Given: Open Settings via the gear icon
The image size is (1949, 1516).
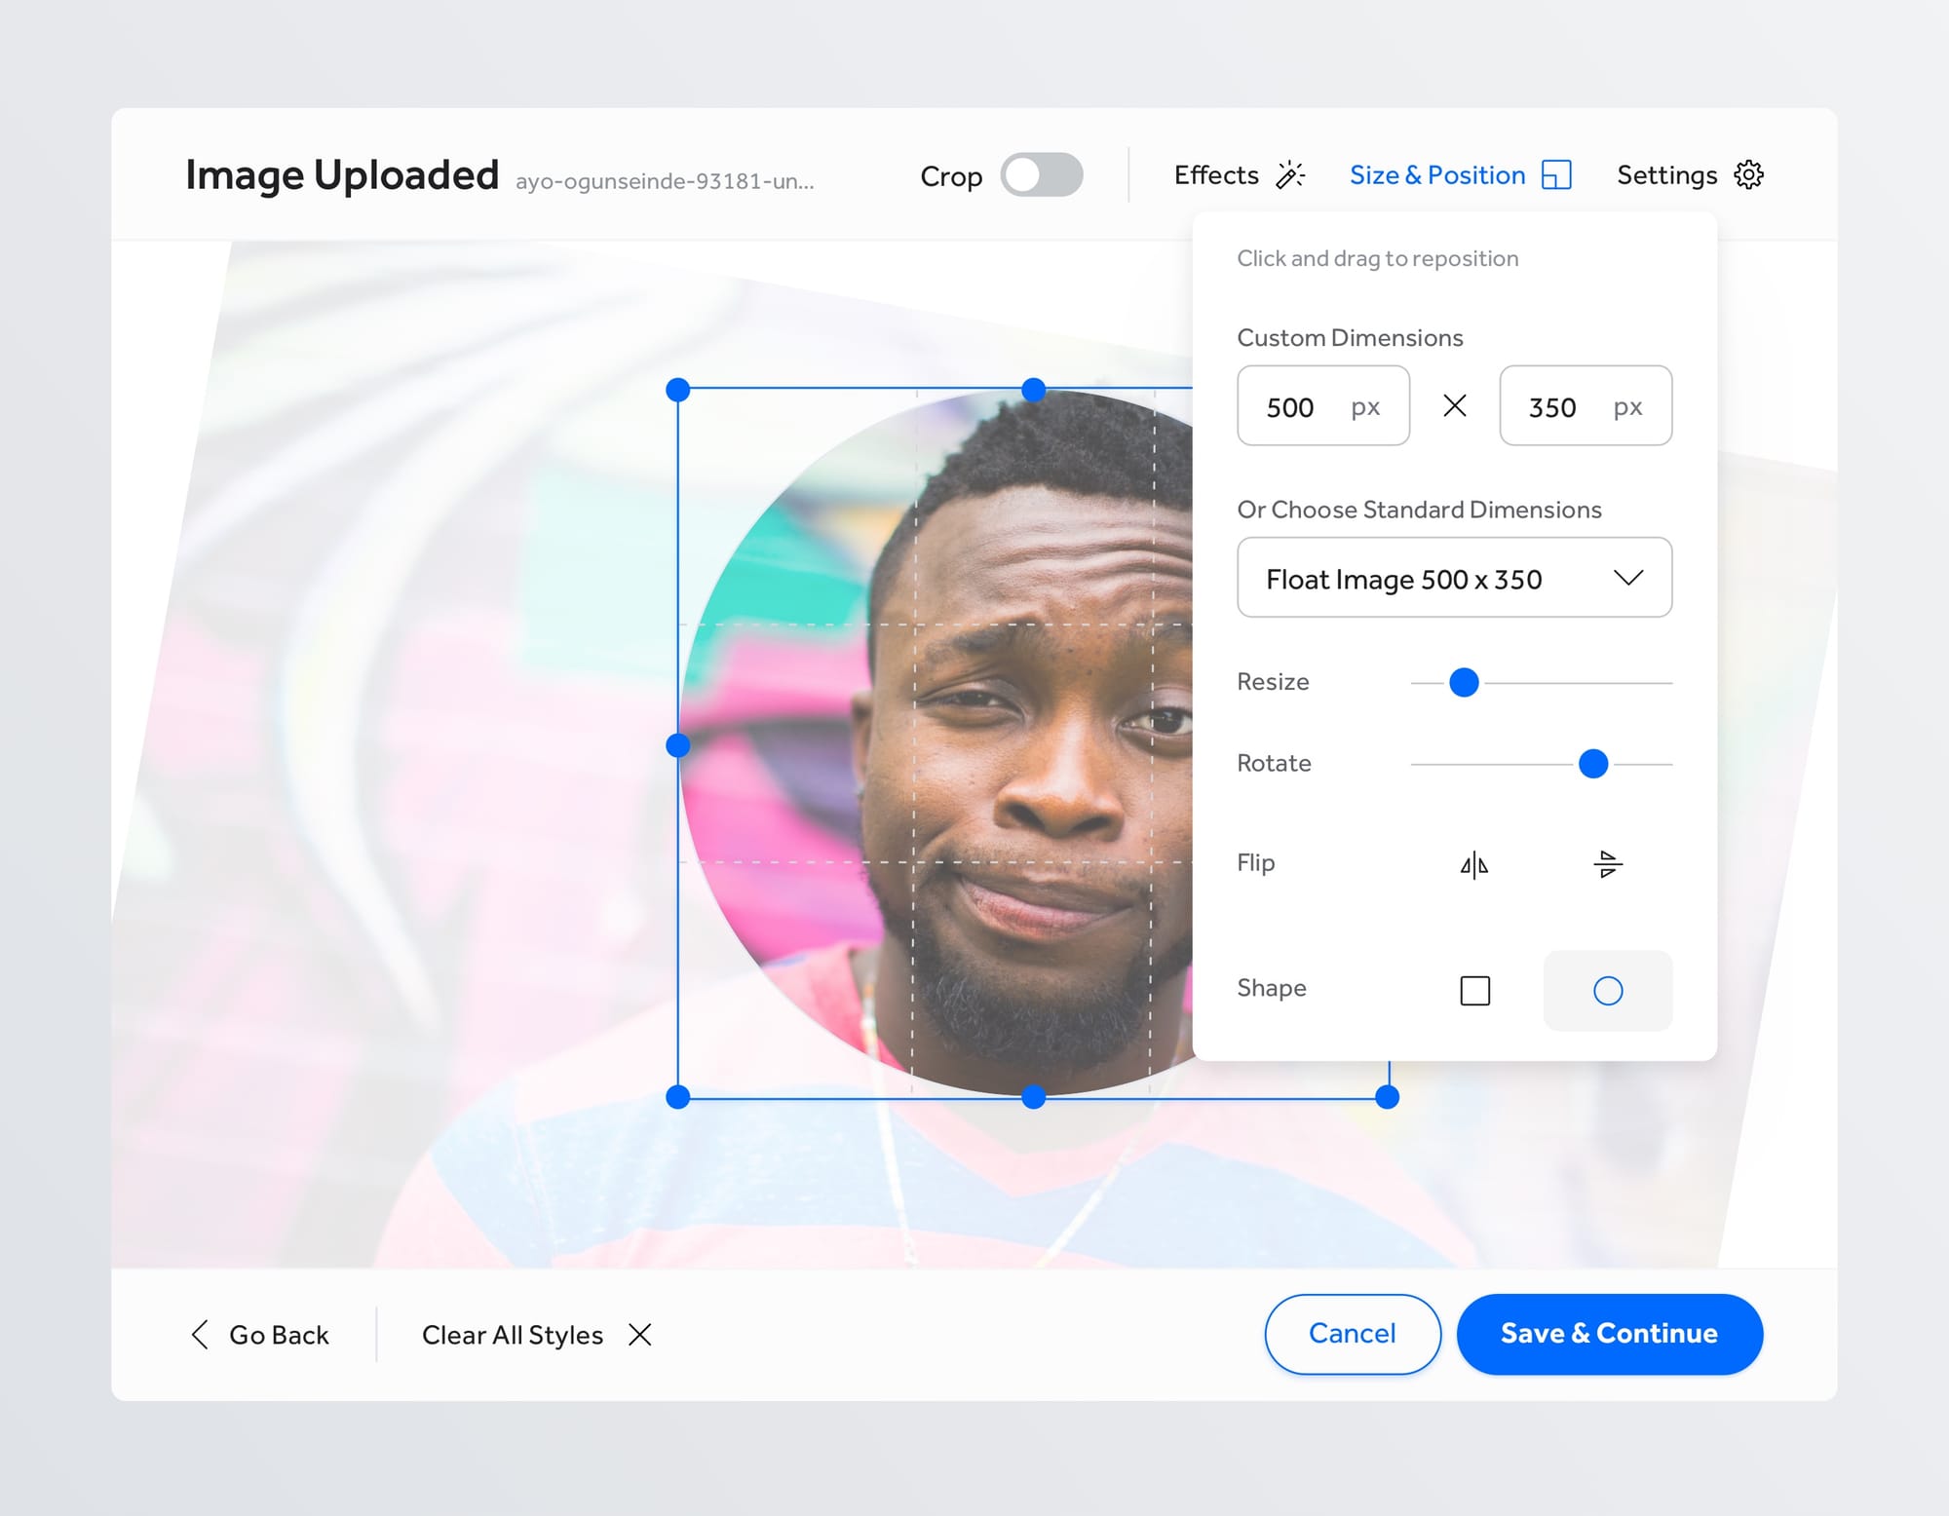Looking at the screenshot, I should point(1748,175).
